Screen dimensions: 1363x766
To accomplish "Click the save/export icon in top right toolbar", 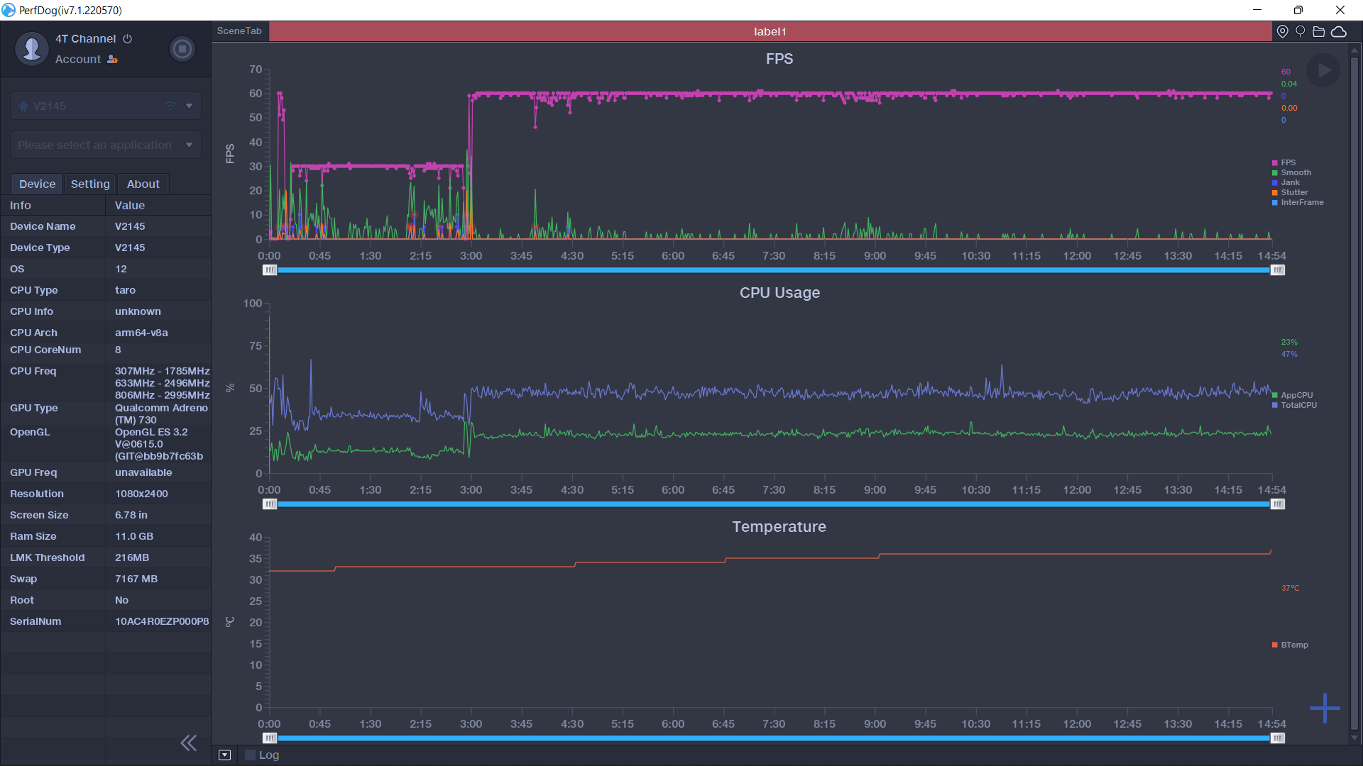I will tap(1319, 31).
